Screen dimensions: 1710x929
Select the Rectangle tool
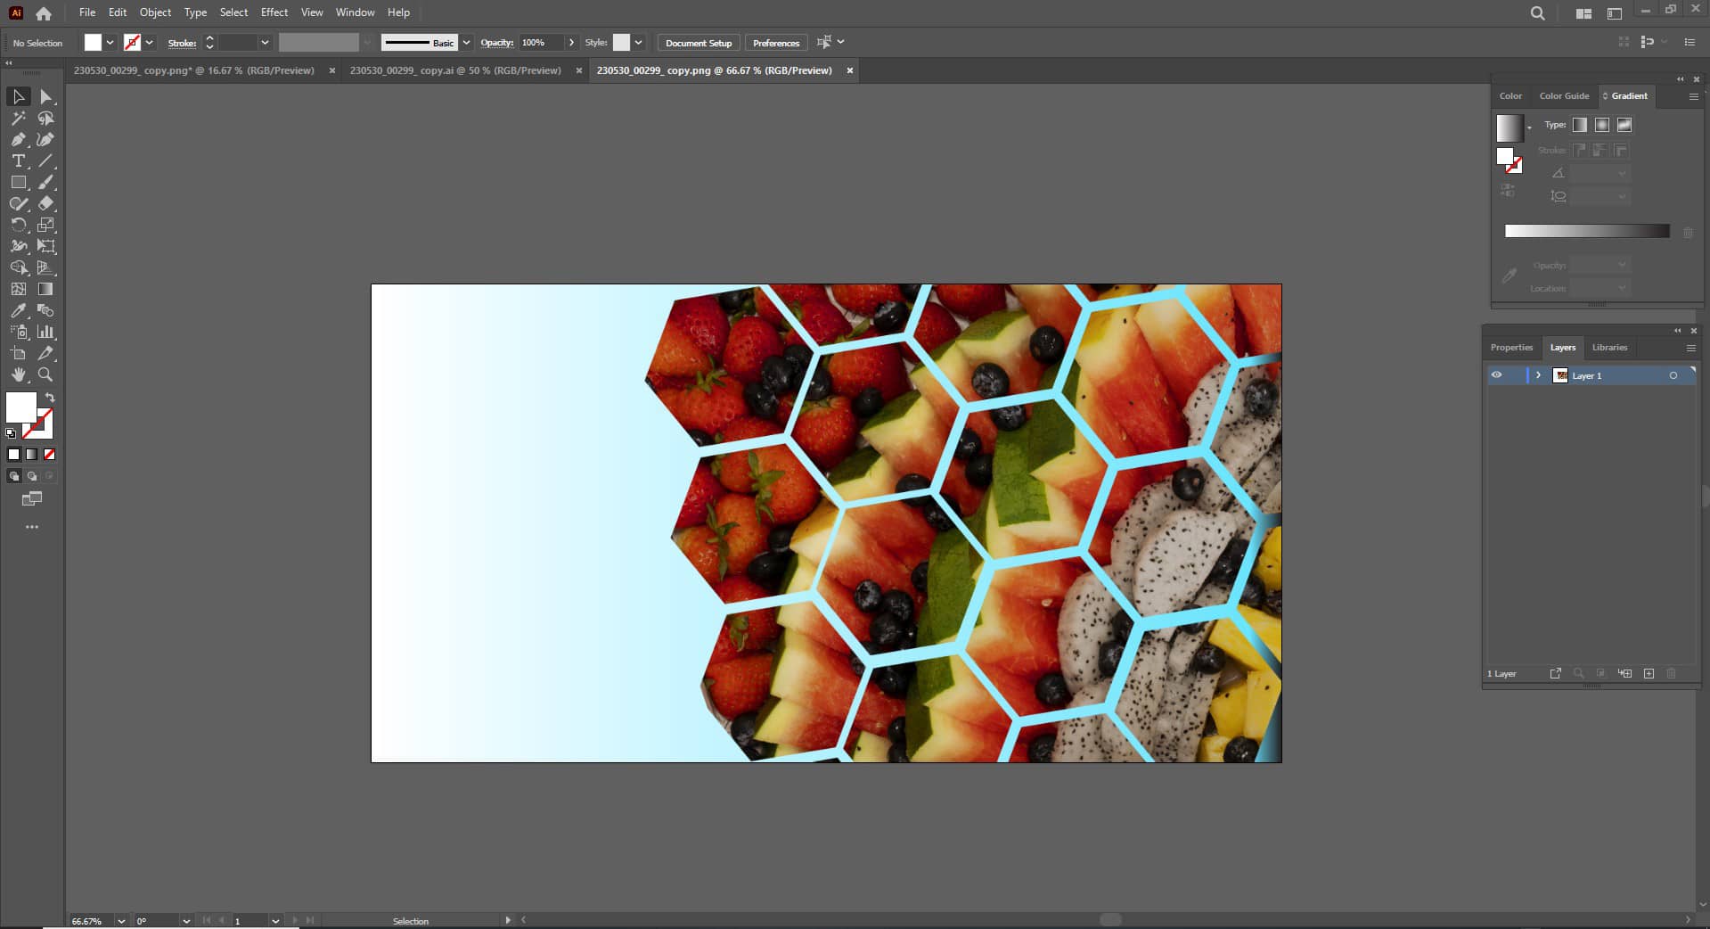click(18, 182)
